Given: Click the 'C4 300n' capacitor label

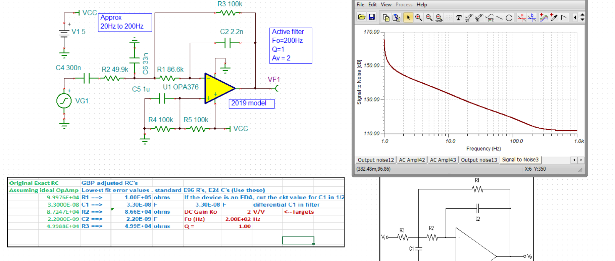Looking at the screenshot, I should (68, 68).
